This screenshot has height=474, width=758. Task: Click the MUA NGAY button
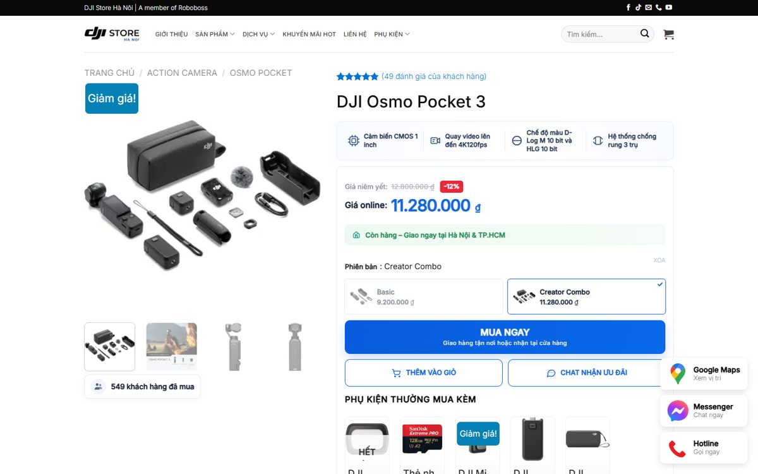[505, 337]
